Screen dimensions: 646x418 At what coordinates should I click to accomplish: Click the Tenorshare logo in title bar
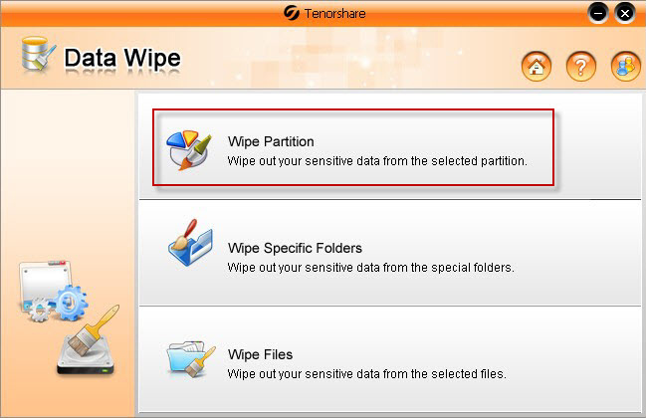pyautogui.click(x=292, y=12)
